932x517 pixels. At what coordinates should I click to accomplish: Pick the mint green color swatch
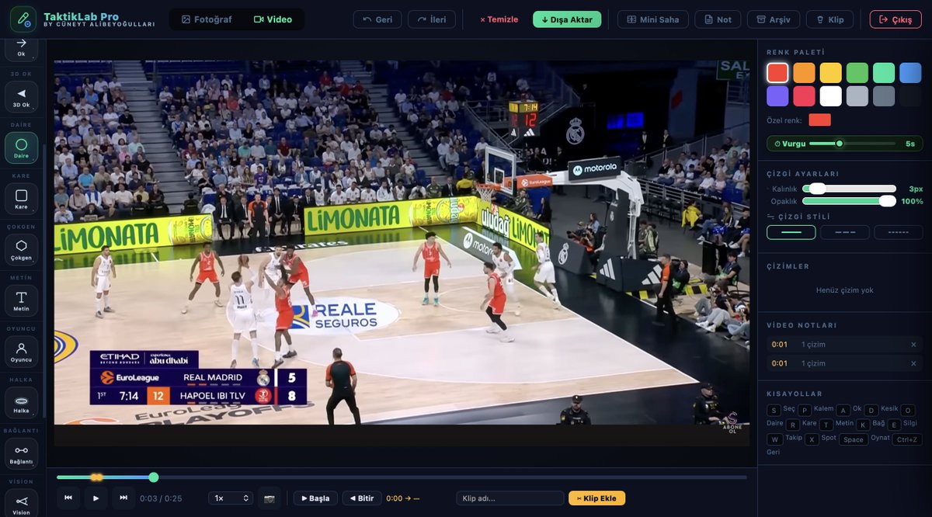click(x=884, y=73)
